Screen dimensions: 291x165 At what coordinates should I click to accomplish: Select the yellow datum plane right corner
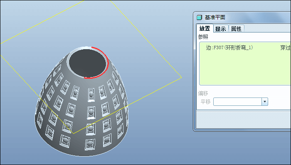click(x=181, y=77)
